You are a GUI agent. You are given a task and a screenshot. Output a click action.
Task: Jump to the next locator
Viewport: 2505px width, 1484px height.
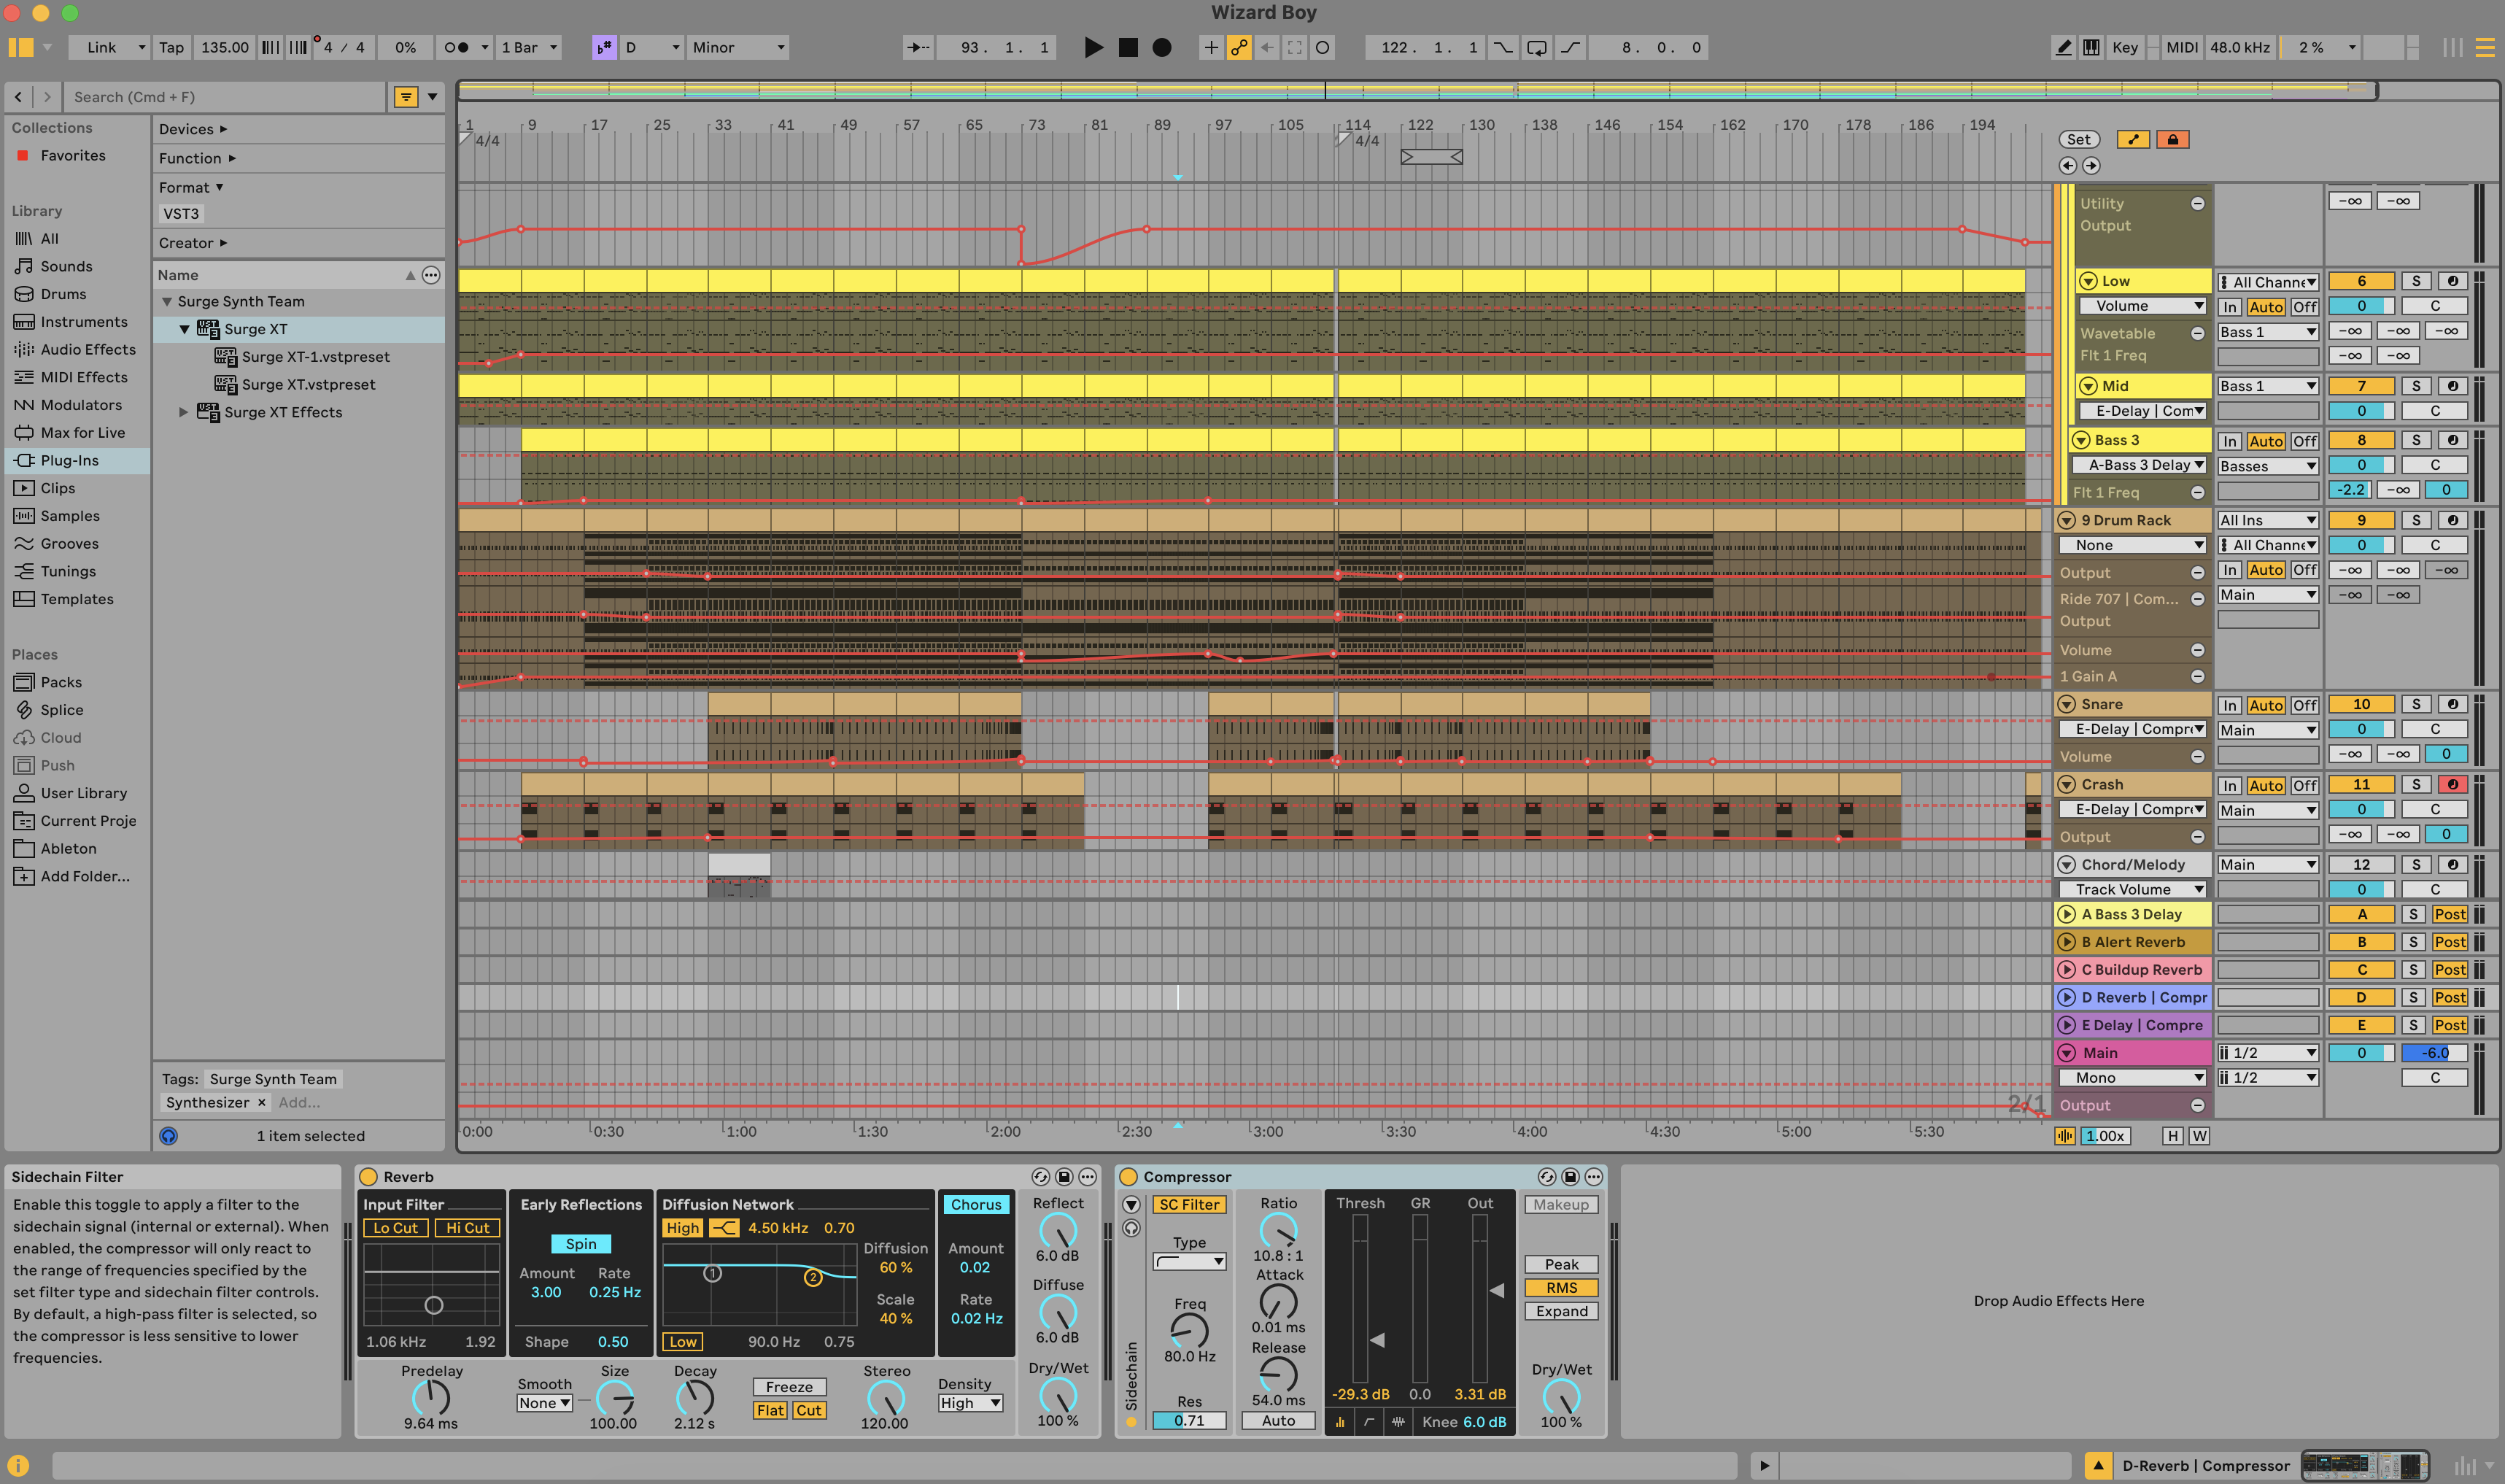[2091, 166]
